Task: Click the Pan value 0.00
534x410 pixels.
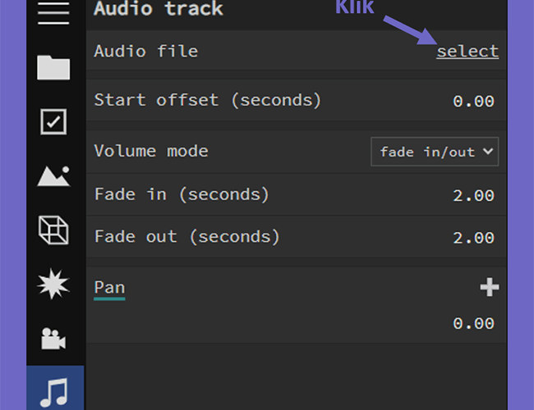Action: pos(473,323)
